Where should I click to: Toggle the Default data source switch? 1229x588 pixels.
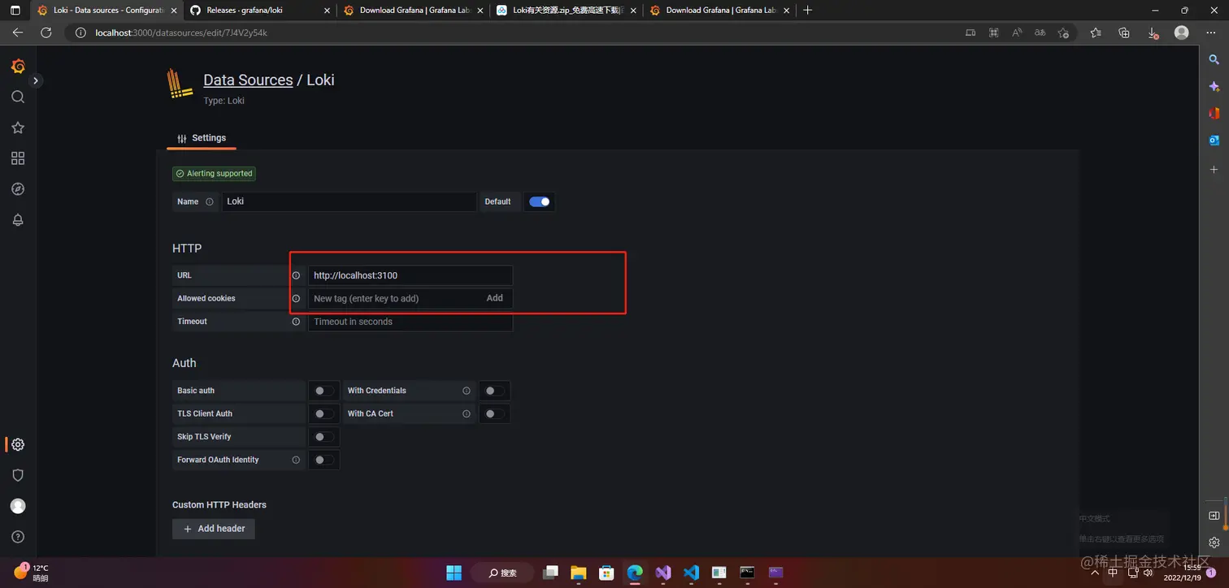point(540,201)
